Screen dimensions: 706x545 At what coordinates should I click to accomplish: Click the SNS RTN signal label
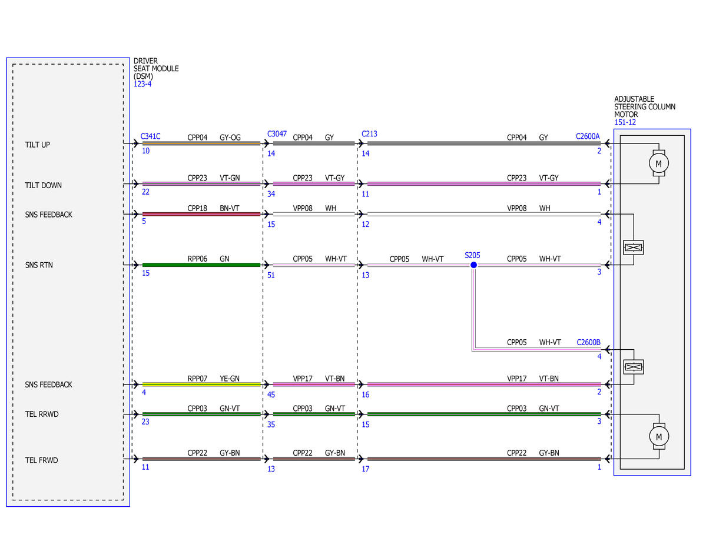39,265
